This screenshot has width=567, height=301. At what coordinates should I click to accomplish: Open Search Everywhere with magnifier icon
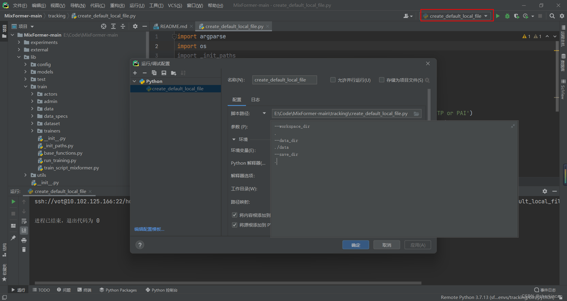click(552, 16)
